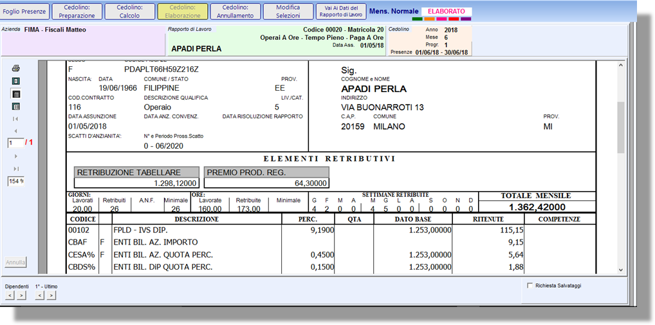Open Cedolino: Calcolo
Image resolution: width=655 pixels, height=325 pixels.
[x=129, y=12]
